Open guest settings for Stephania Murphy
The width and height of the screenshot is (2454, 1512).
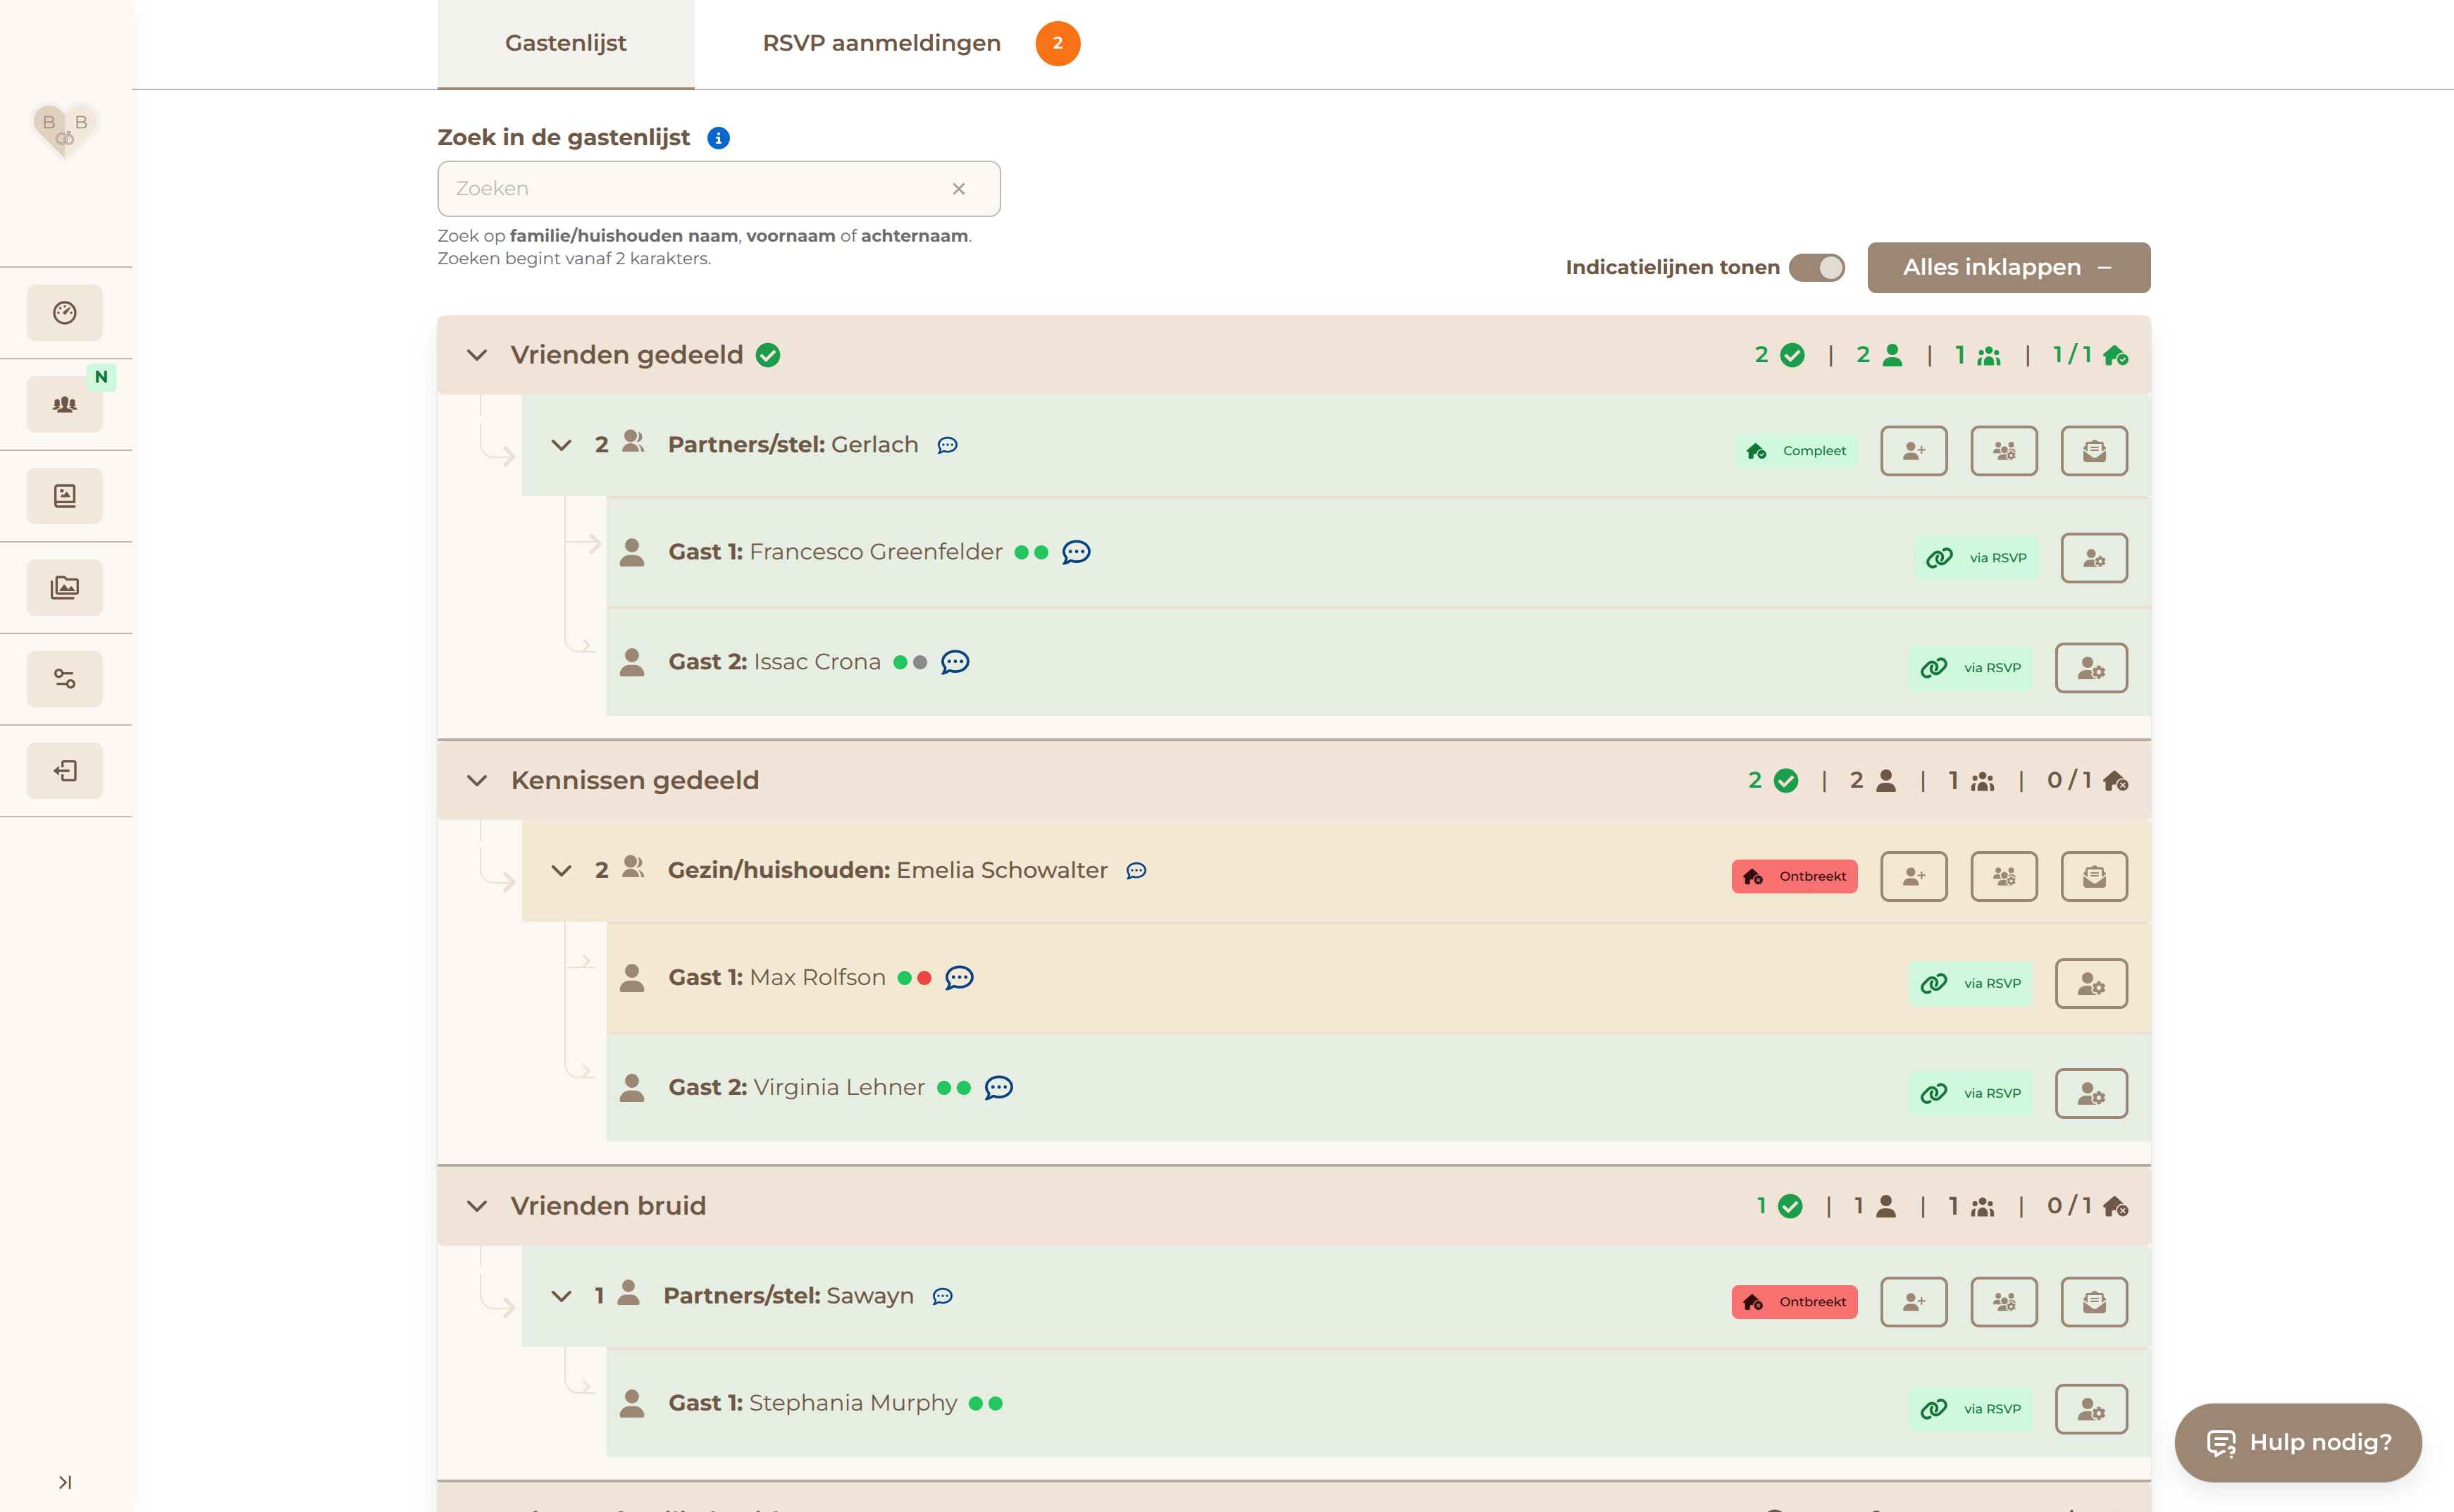click(x=2091, y=1409)
